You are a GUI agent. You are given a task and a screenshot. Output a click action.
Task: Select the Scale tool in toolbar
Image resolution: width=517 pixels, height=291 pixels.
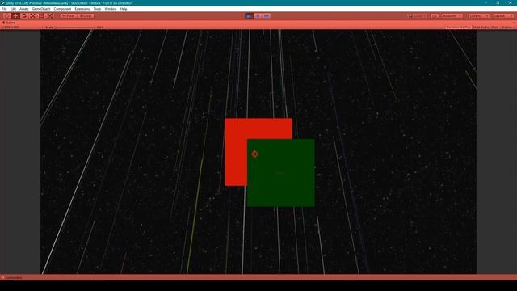pos(32,16)
